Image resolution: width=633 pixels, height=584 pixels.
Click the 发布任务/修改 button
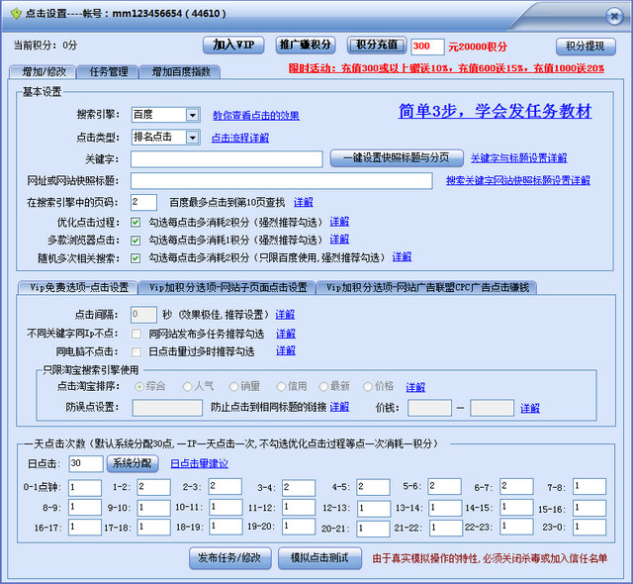click(x=229, y=558)
